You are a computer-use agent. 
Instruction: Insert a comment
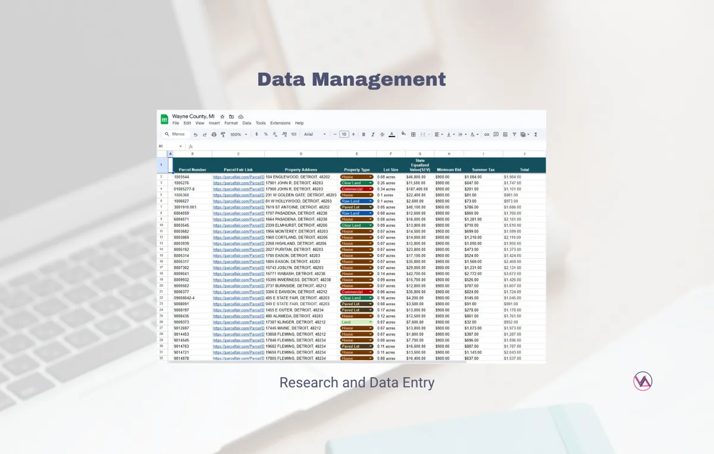496,134
